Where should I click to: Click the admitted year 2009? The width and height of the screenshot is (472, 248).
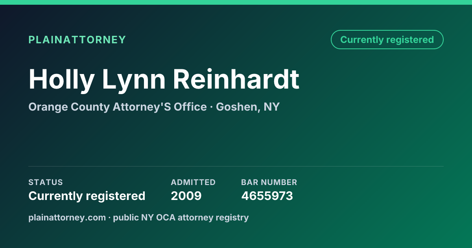point(186,196)
